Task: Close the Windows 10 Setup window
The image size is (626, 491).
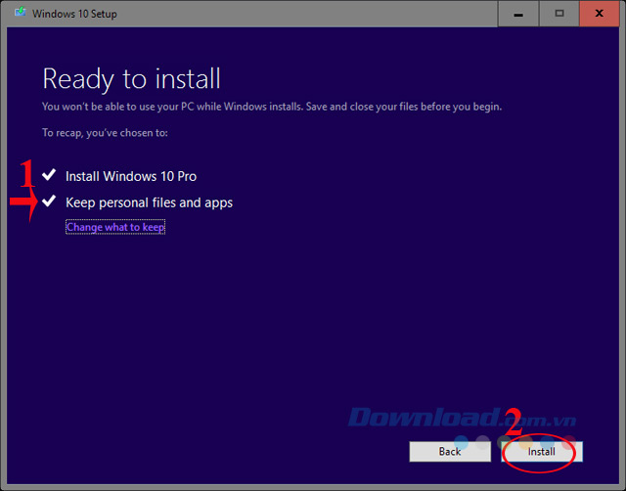Action: tap(600, 14)
